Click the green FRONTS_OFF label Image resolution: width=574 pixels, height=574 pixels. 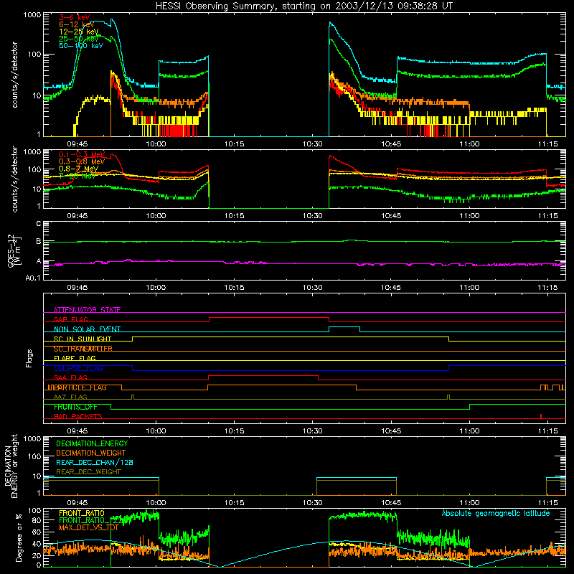tap(75, 407)
